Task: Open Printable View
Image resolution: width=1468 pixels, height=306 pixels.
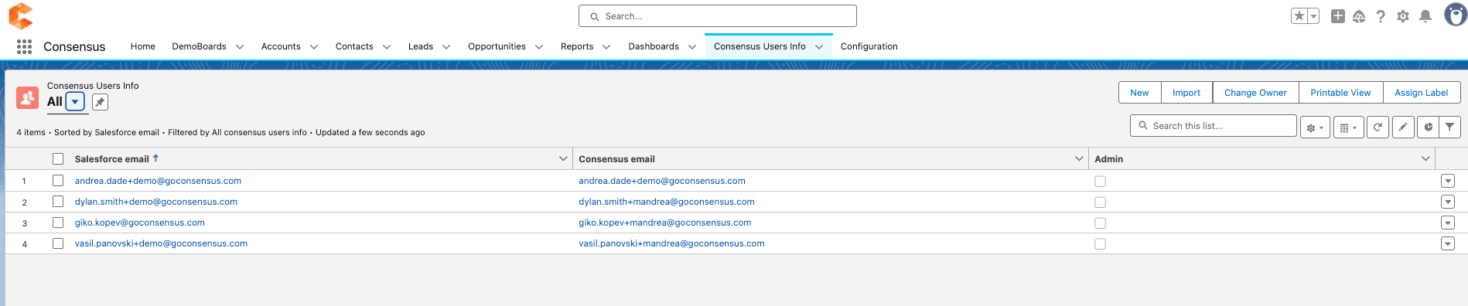Action: coord(1340,93)
